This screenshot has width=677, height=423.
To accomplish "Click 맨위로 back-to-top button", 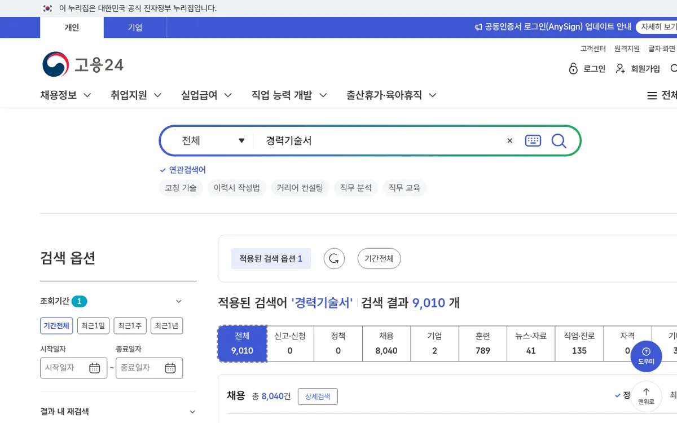I will 646,396.
